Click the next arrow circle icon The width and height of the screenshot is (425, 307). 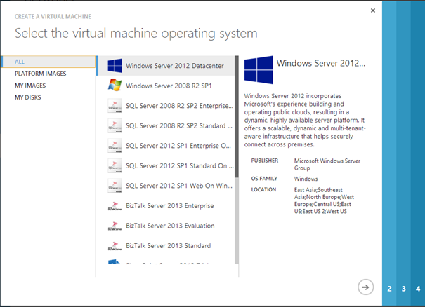(x=365, y=286)
